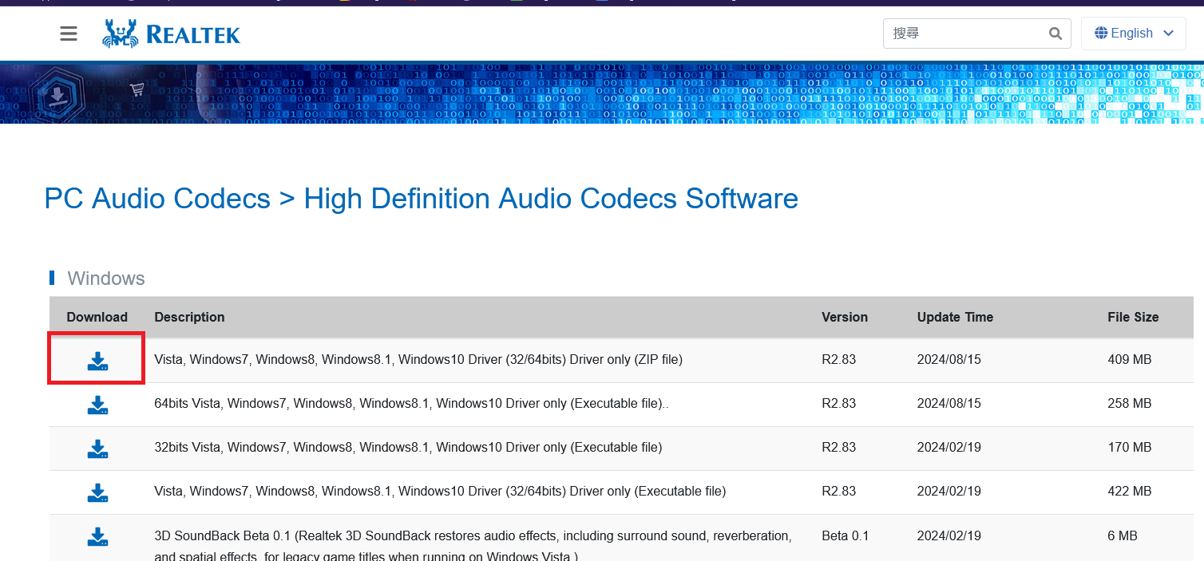1204x561 pixels.
Task: Click the 6 MB file size cell
Action: tap(1123, 536)
